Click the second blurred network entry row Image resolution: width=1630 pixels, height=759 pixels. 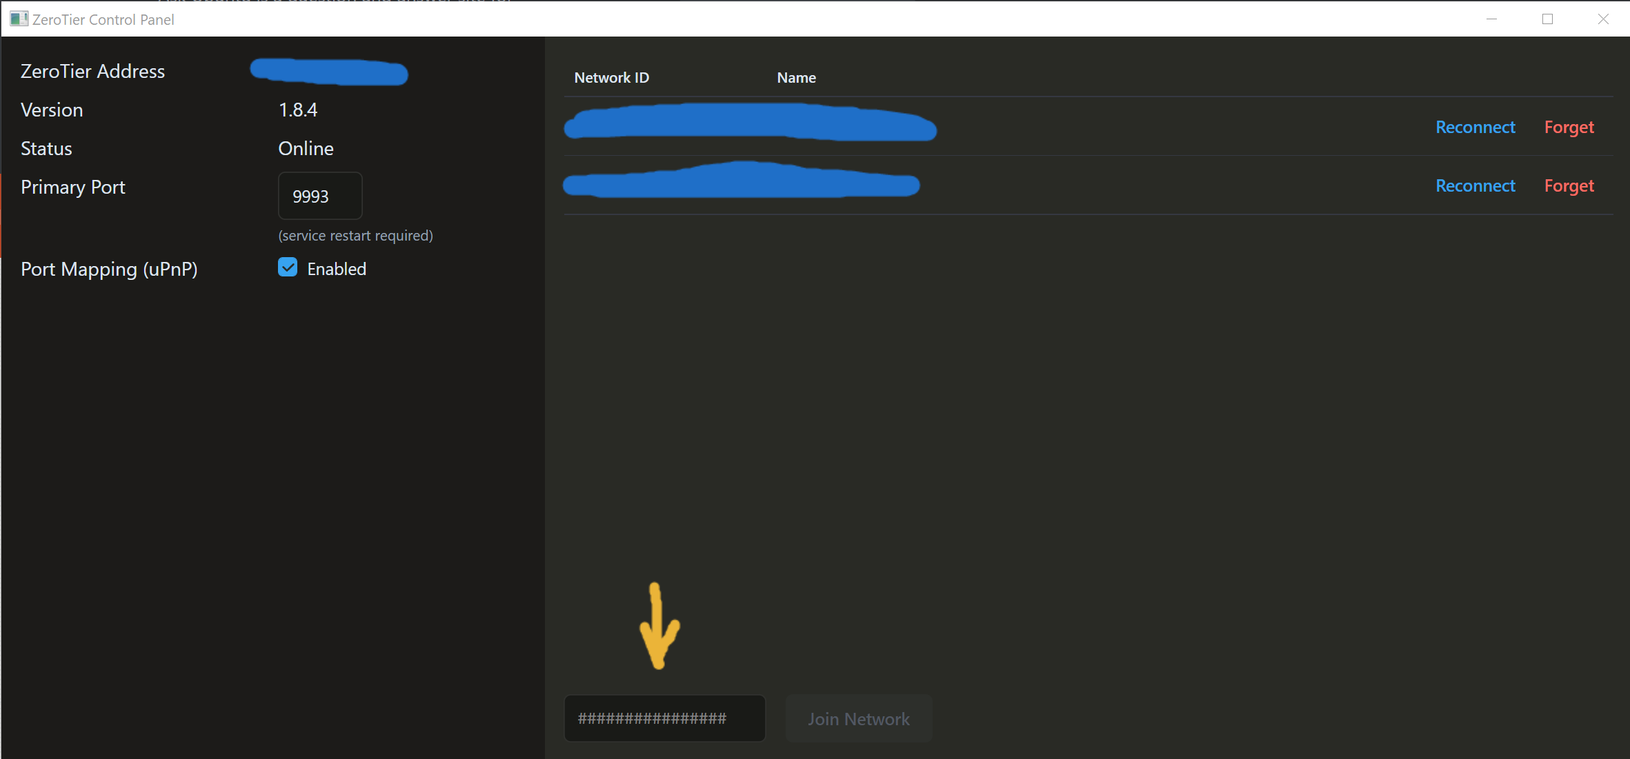click(744, 185)
